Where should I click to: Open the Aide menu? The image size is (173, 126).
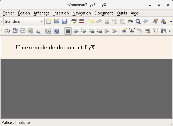coord(134,13)
